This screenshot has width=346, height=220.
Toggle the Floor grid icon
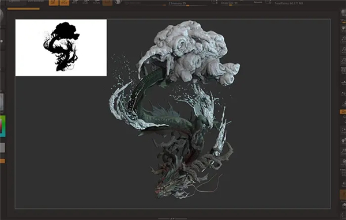343,83
